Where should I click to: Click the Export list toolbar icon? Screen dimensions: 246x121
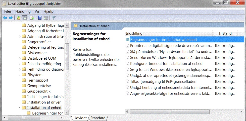click(x=32, y=18)
